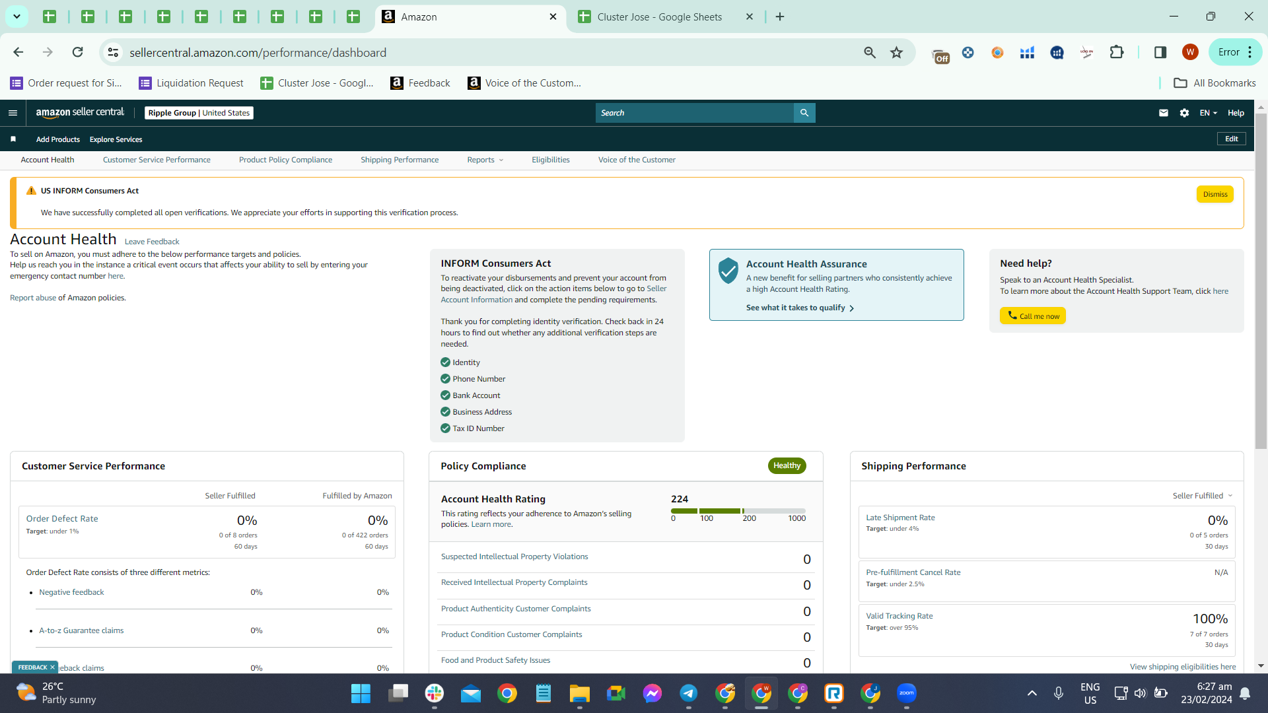
Task: Open the Seller Central hamburger menu
Action: (x=13, y=113)
